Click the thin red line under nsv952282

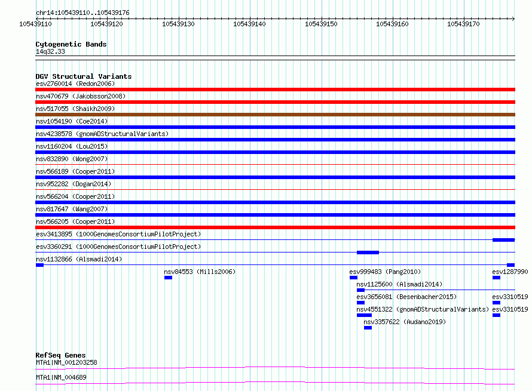point(275,189)
